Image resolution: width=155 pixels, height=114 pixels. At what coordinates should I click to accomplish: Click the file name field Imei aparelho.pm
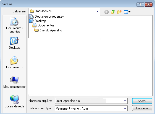tap(89, 101)
